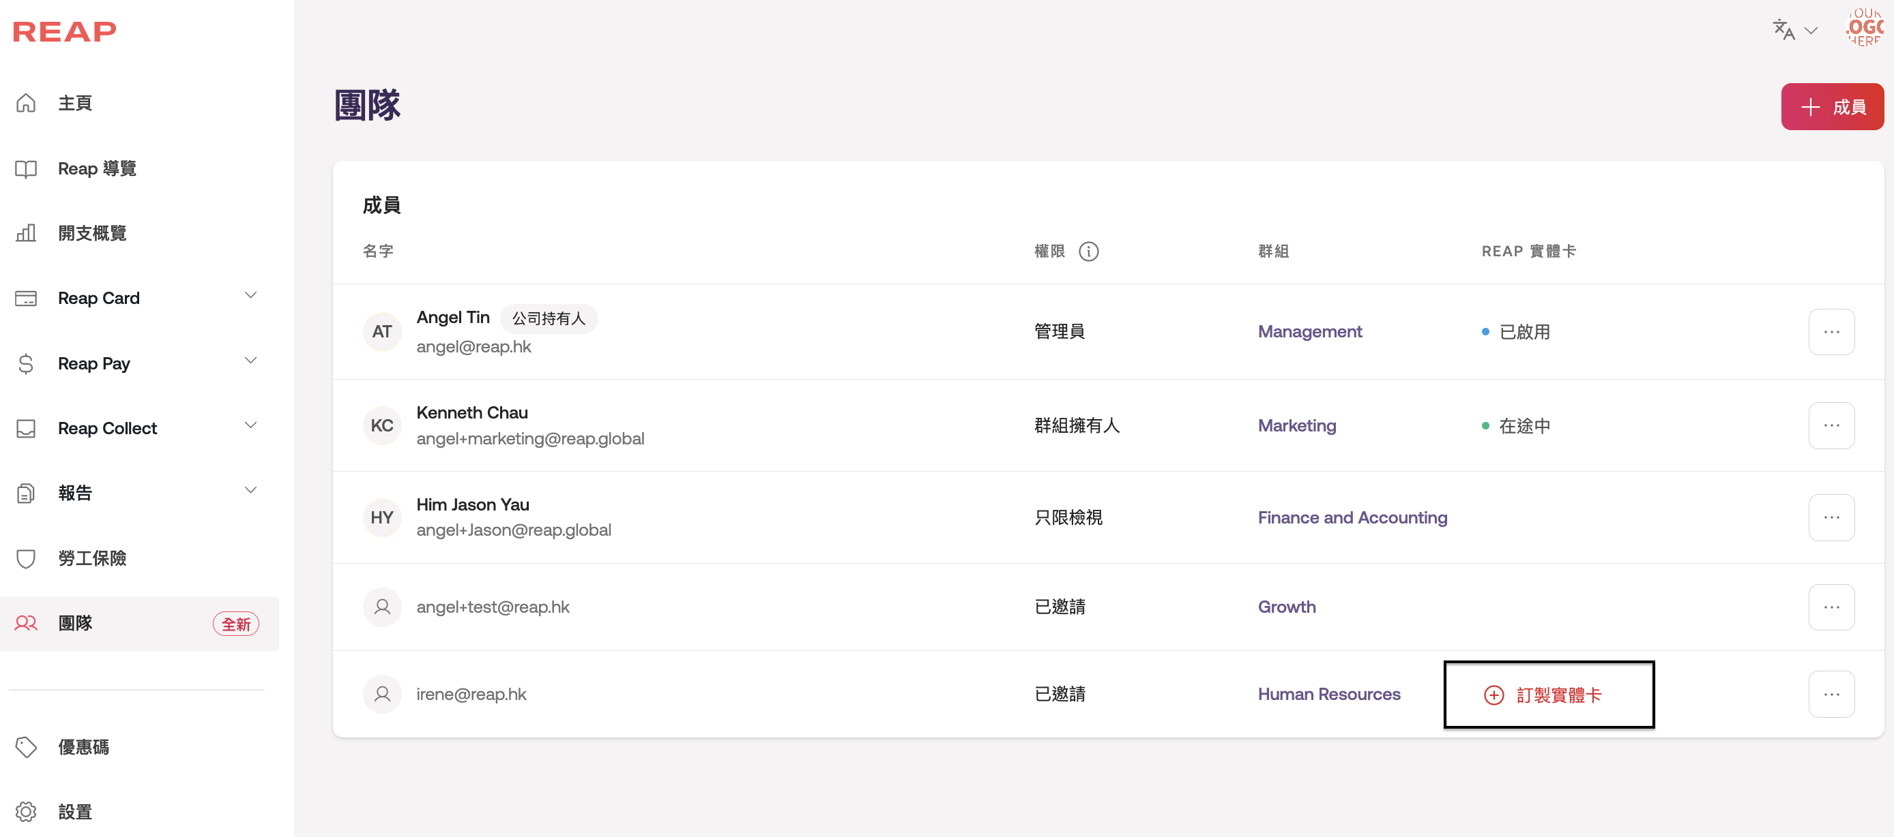
Task: Click Kenneth Chau's KC avatar
Action: [x=381, y=426]
